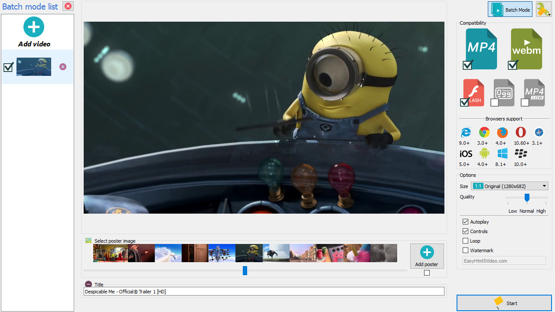555x312 pixels.
Task: Enable the Watermark checkbox
Action: [466, 250]
